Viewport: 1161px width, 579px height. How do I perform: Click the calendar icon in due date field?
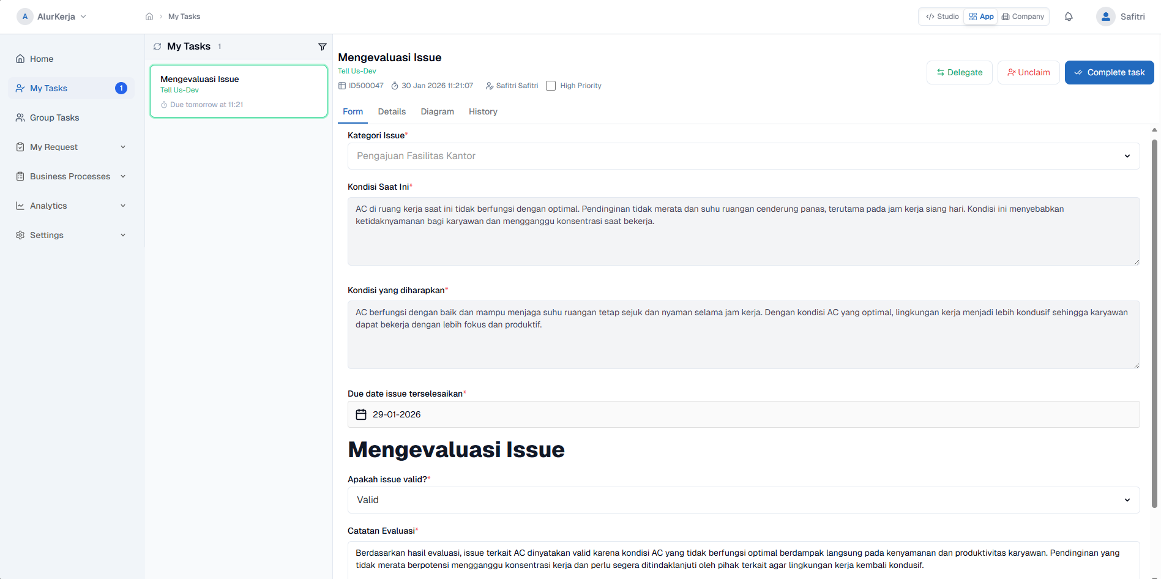click(361, 414)
